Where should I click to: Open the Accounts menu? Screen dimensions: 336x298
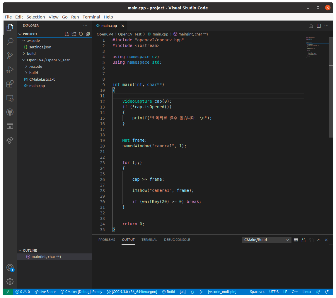tap(10, 267)
